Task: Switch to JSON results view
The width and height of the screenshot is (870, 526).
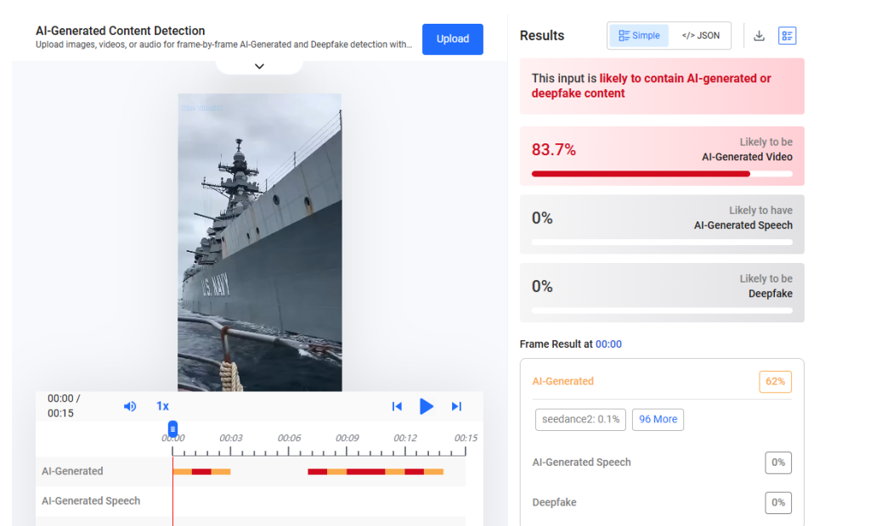Action: click(x=701, y=36)
